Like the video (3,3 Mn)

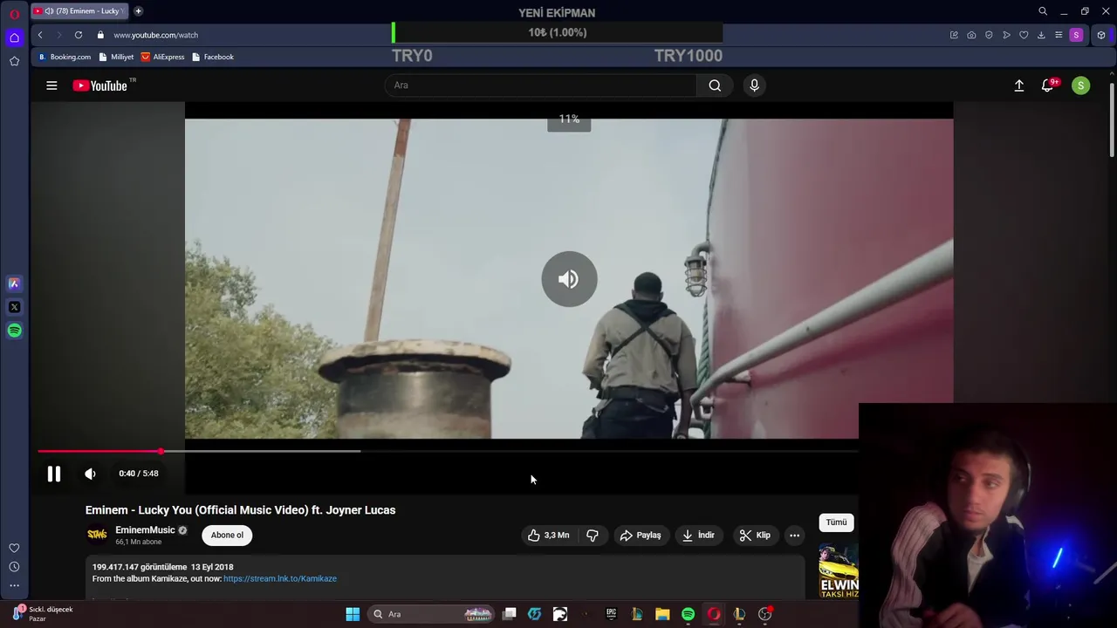[548, 536]
